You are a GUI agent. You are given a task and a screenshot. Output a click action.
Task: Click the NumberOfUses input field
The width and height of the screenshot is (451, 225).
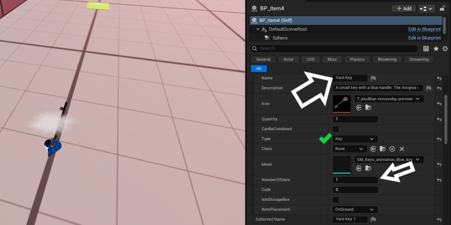(x=355, y=180)
